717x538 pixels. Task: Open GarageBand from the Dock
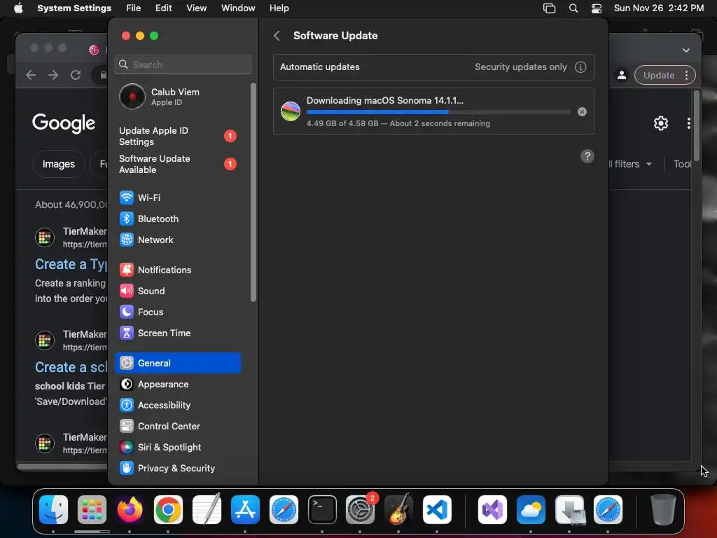tap(398, 510)
